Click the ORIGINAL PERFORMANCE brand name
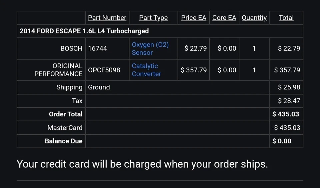 59,70
